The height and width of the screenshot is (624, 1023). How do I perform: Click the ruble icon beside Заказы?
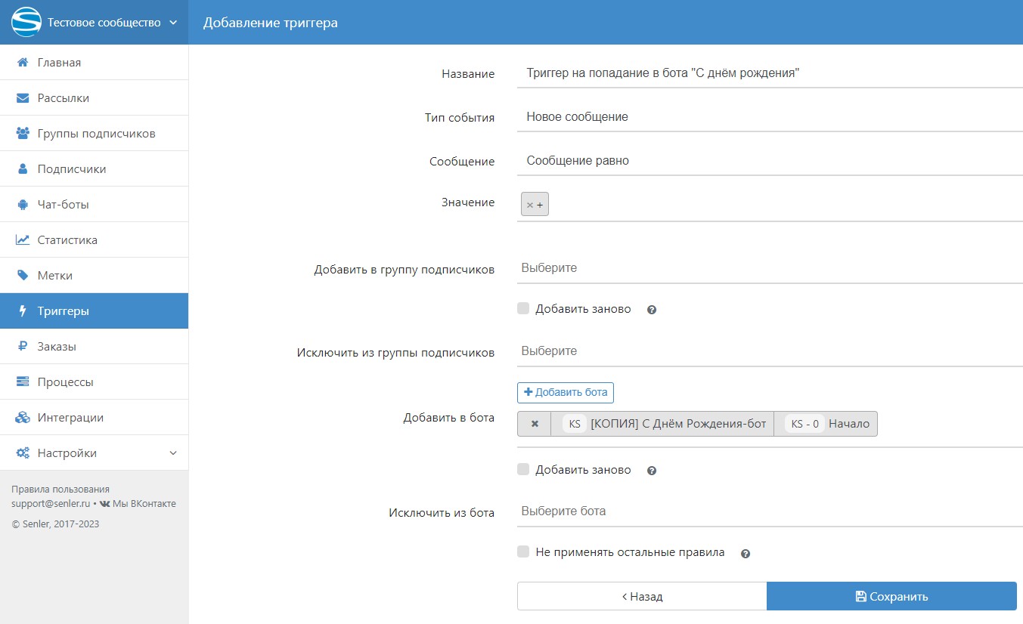click(x=23, y=347)
